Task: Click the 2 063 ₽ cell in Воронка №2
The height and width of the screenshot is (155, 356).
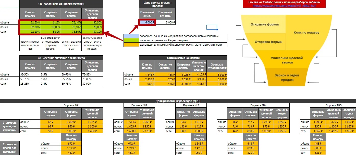Action: pyautogui.click(x=147, y=122)
